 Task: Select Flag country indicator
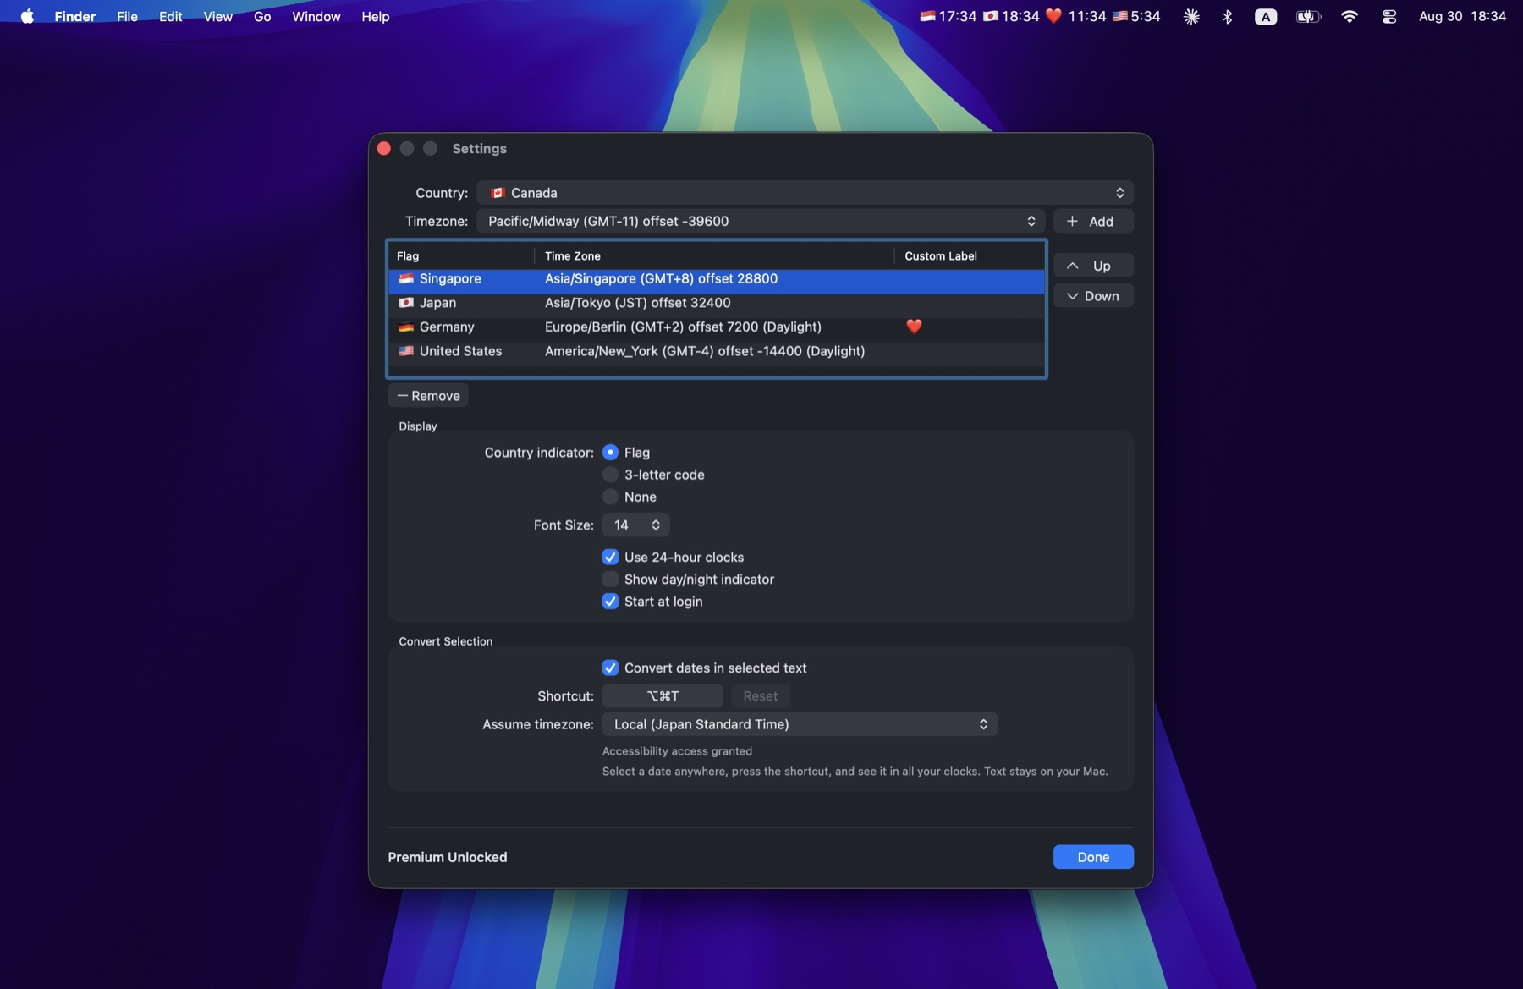point(610,453)
